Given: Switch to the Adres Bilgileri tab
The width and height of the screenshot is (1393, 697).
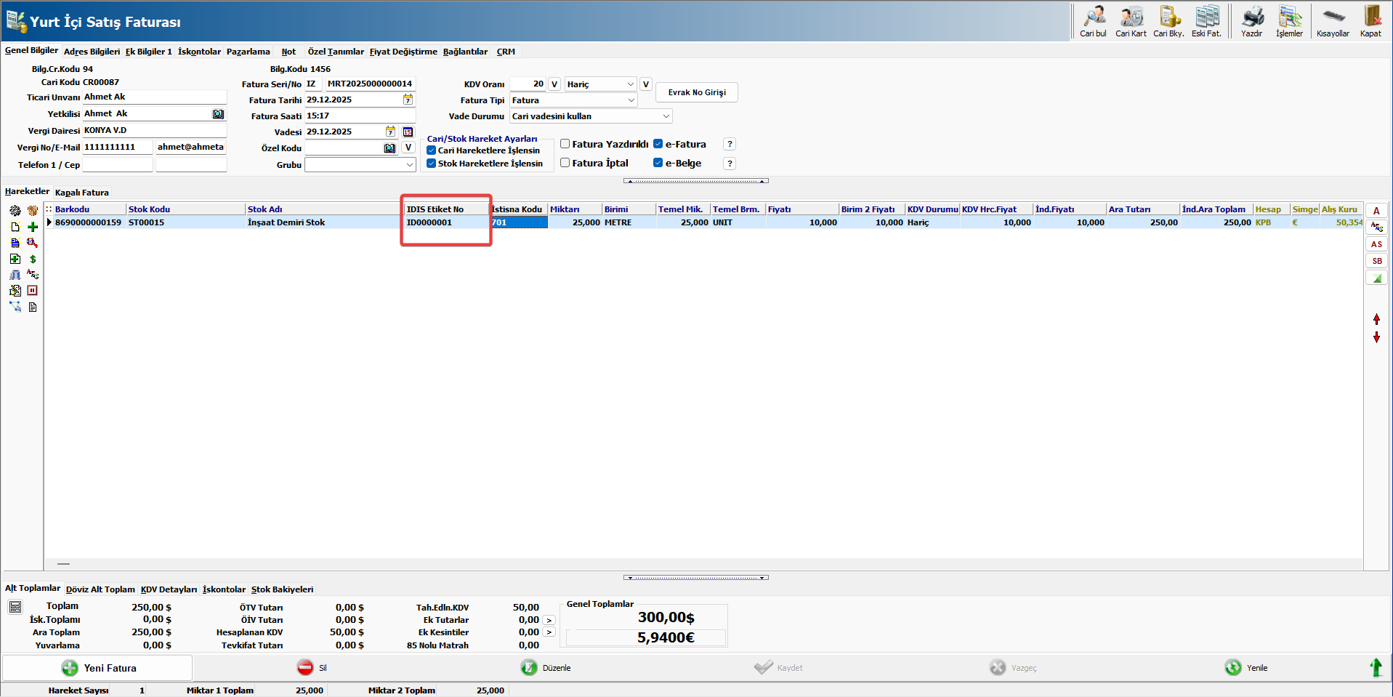Looking at the screenshot, I should (x=92, y=52).
